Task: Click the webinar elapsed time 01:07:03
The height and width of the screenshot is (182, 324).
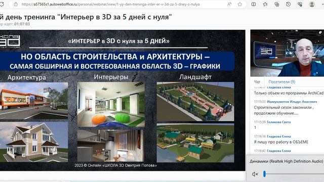Action: [22, 24]
